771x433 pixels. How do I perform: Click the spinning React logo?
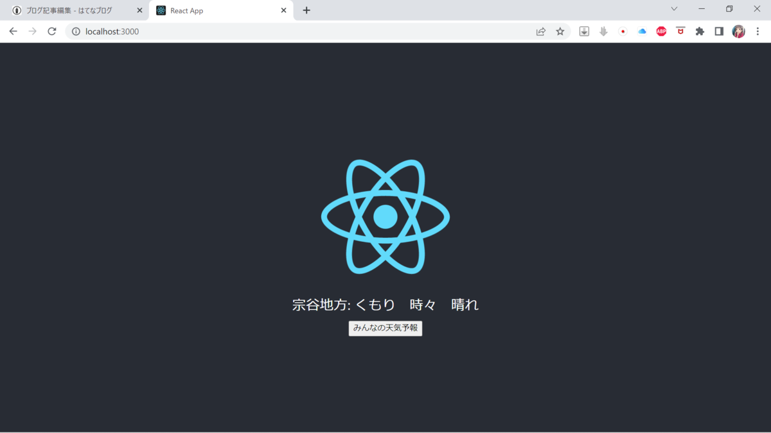385,217
